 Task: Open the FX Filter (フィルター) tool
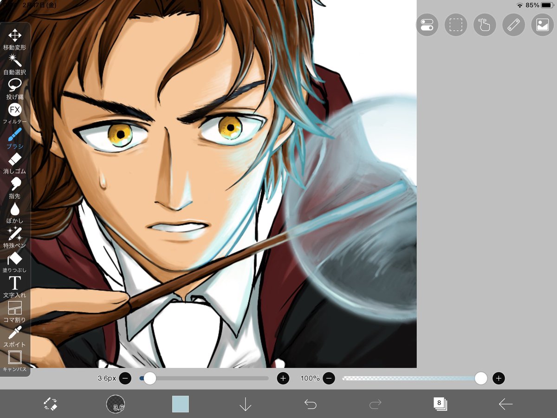click(15, 114)
